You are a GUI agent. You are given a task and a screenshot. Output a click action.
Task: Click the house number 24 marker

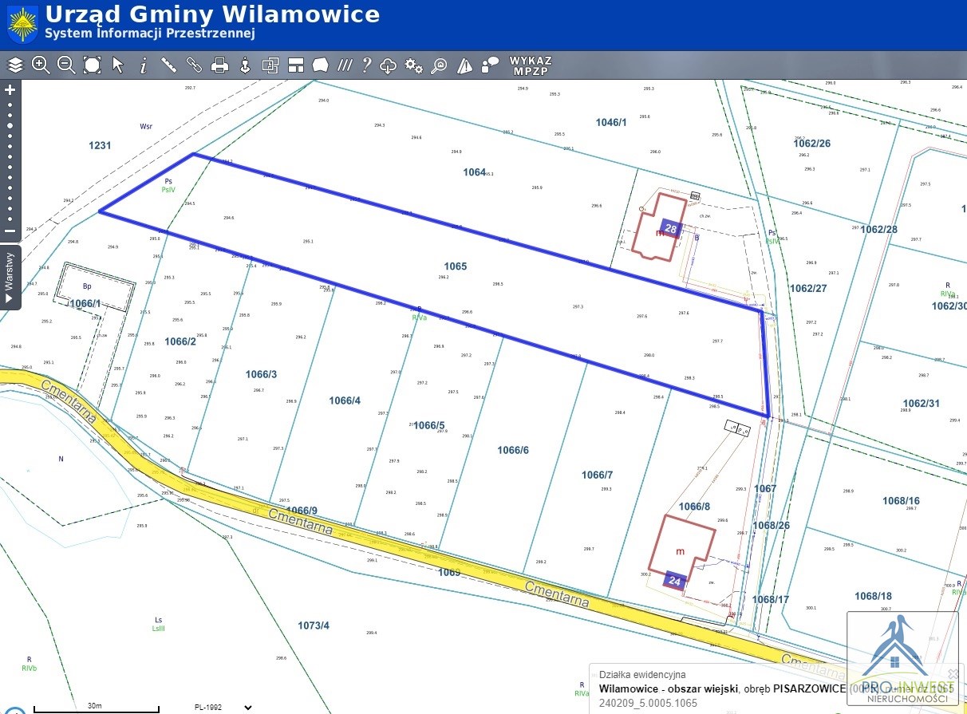(x=674, y=582)
